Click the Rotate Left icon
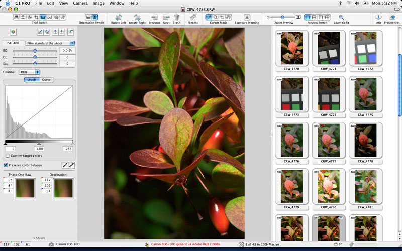 [119, 17]
